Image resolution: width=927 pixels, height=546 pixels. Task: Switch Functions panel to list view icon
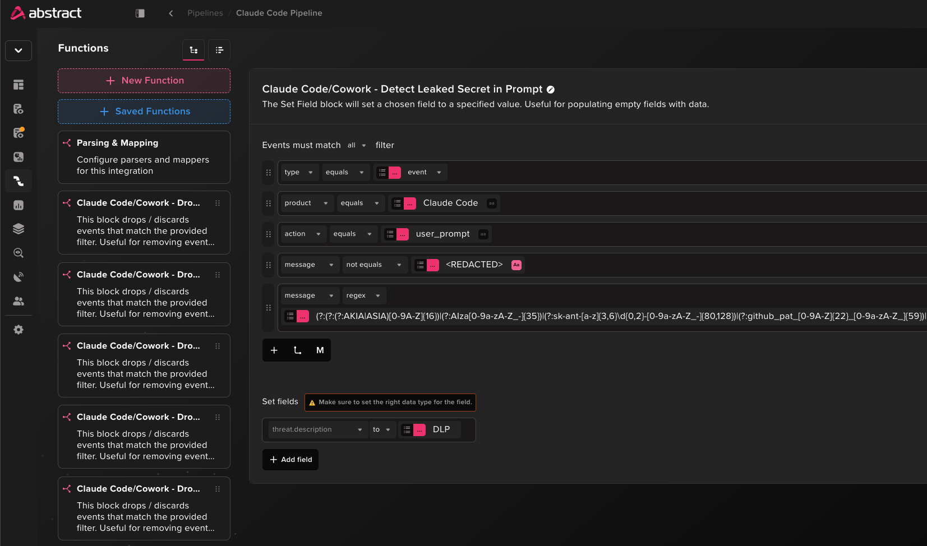219,50
